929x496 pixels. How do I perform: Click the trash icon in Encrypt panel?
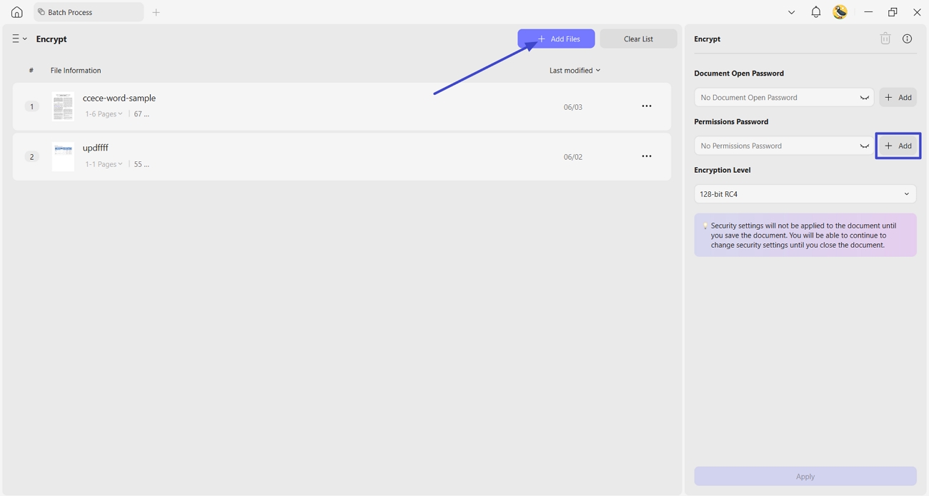[885, 39]
